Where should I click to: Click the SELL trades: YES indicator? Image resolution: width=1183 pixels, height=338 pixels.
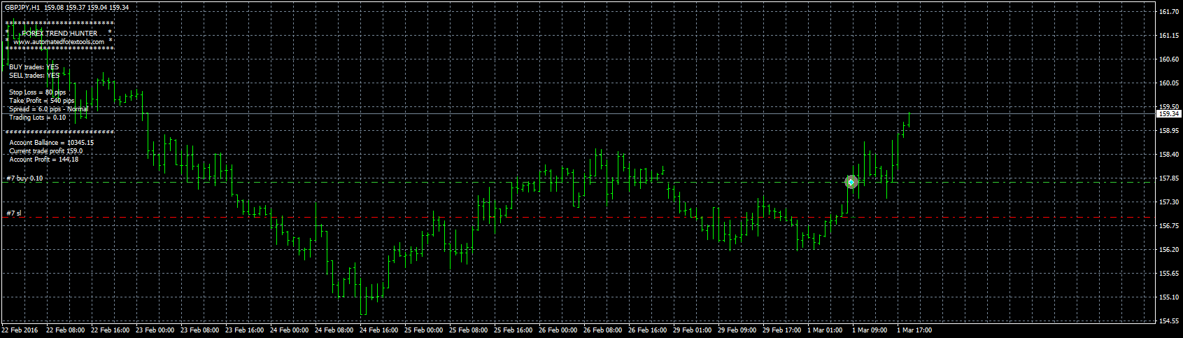(x=34, y=76)
